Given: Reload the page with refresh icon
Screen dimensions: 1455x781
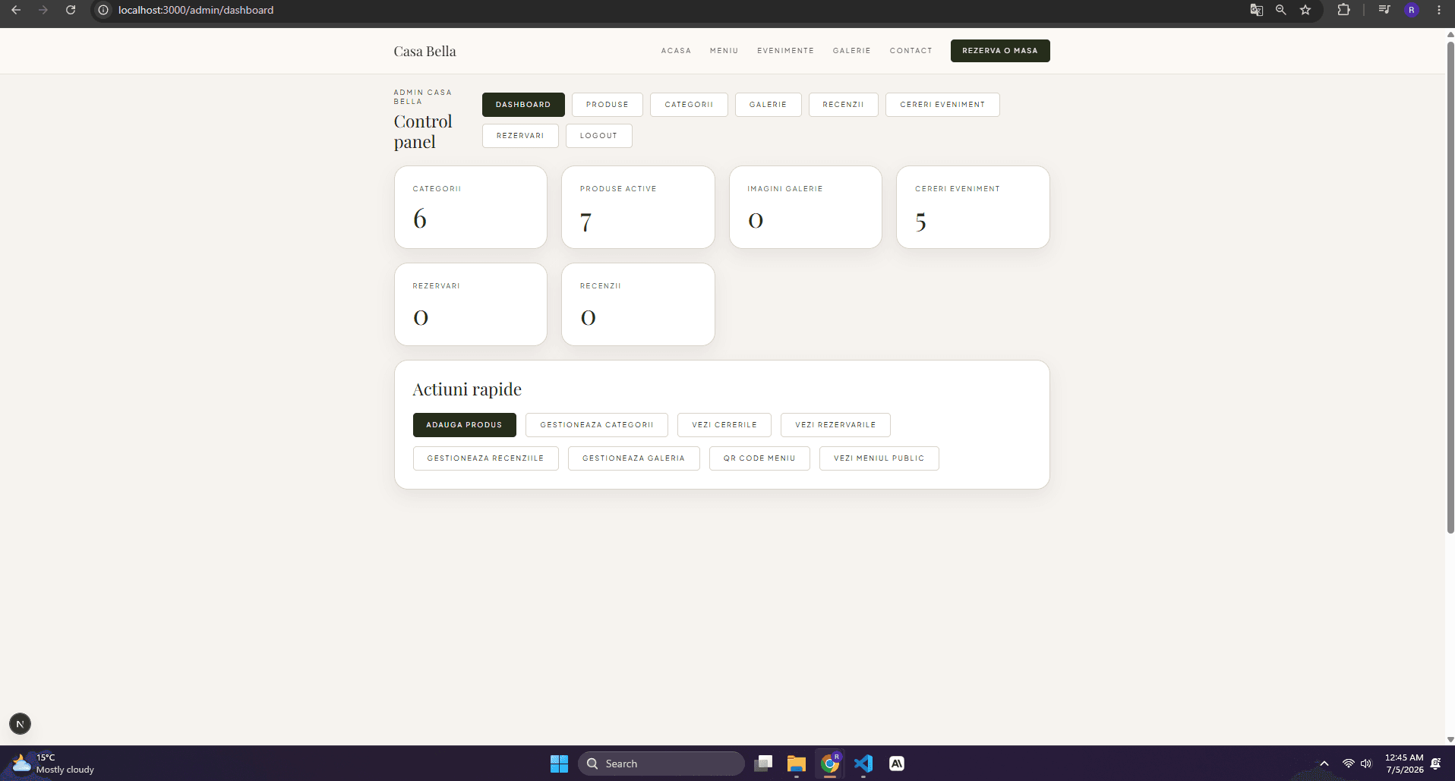Looking at the screenshot, I should tap(71, 10).
